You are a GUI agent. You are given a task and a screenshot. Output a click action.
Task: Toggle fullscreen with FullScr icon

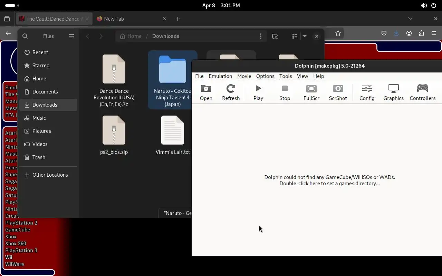click(311, 92)
